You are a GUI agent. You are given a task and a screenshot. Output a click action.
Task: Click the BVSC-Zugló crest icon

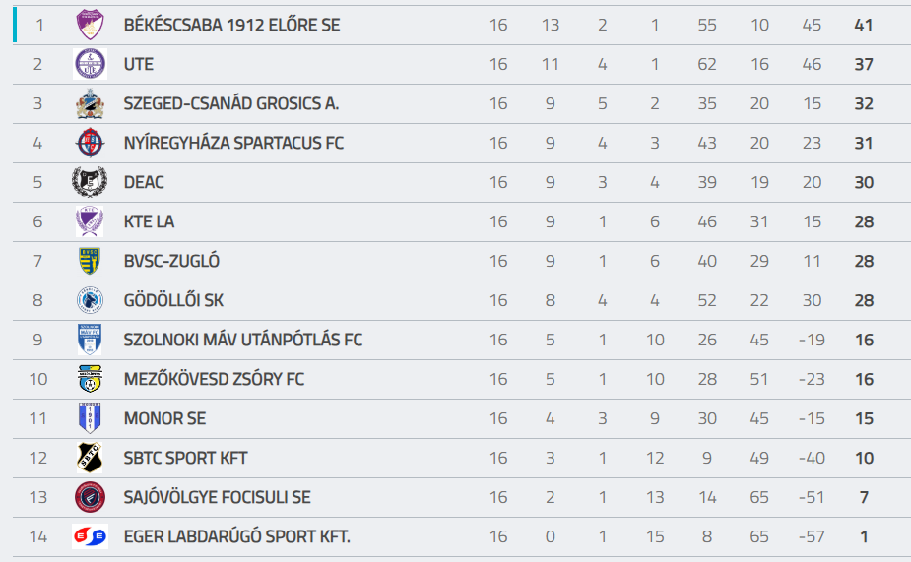(x=90, y=261)
